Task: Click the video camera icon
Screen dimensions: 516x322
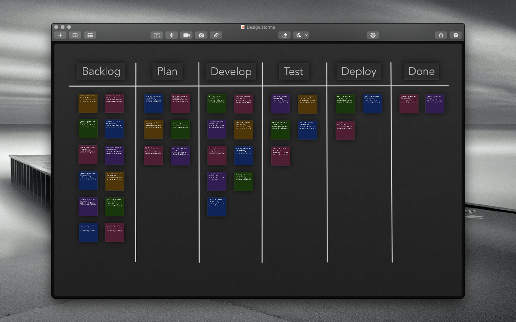Action: coord(186,35)
